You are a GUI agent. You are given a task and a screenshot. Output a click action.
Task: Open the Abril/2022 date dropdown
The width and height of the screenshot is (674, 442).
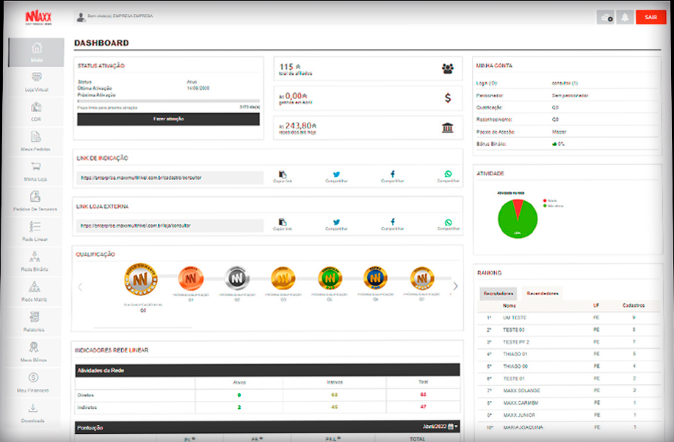(440, 426)
